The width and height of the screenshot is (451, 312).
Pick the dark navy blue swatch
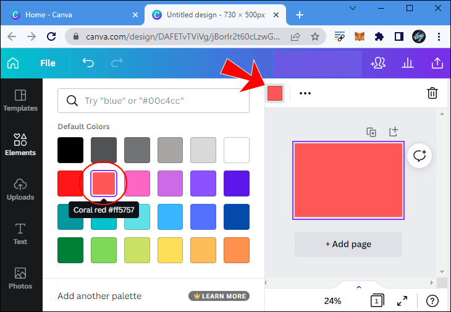[237, 217]
